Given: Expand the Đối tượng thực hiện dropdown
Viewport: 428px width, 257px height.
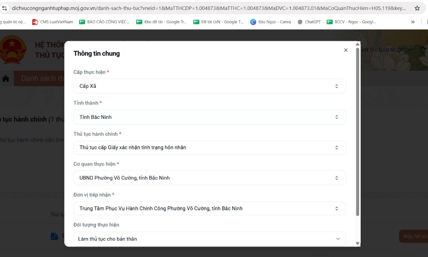Looking at the screenshot, I should pyautogui.click(x=209, y=239).
